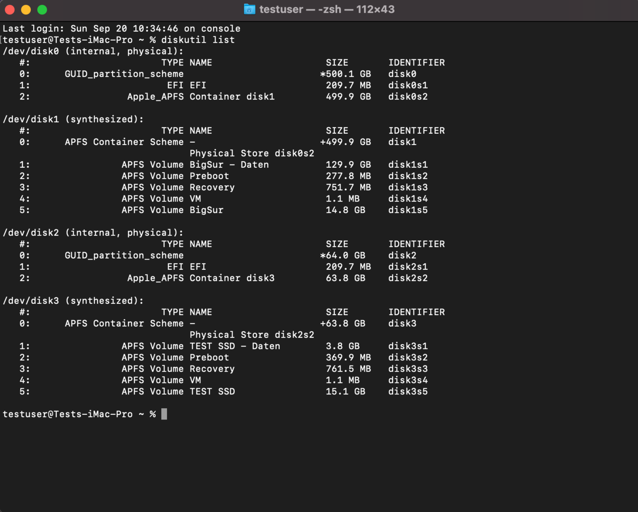Image resolution: width=638 pixels, height=512 pixels.
Task: Click the size value "751.7 MB"
Action: click(x=349, y=188)
